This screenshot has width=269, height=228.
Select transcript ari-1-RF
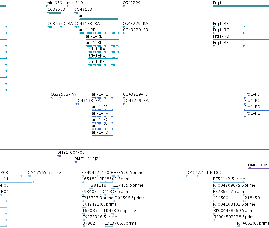coord(102,46)
